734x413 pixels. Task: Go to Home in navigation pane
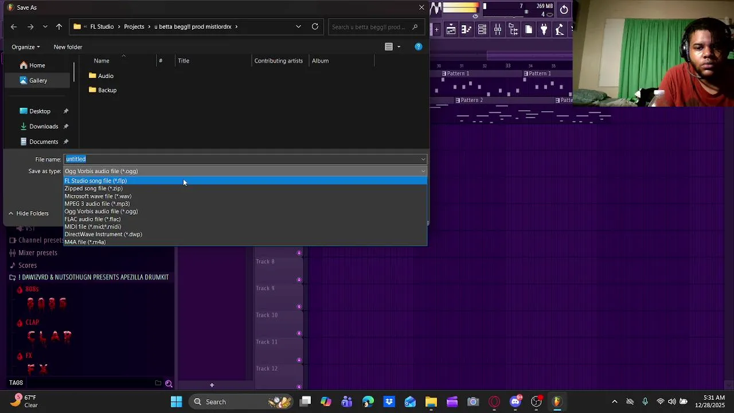tap(37, 65)
